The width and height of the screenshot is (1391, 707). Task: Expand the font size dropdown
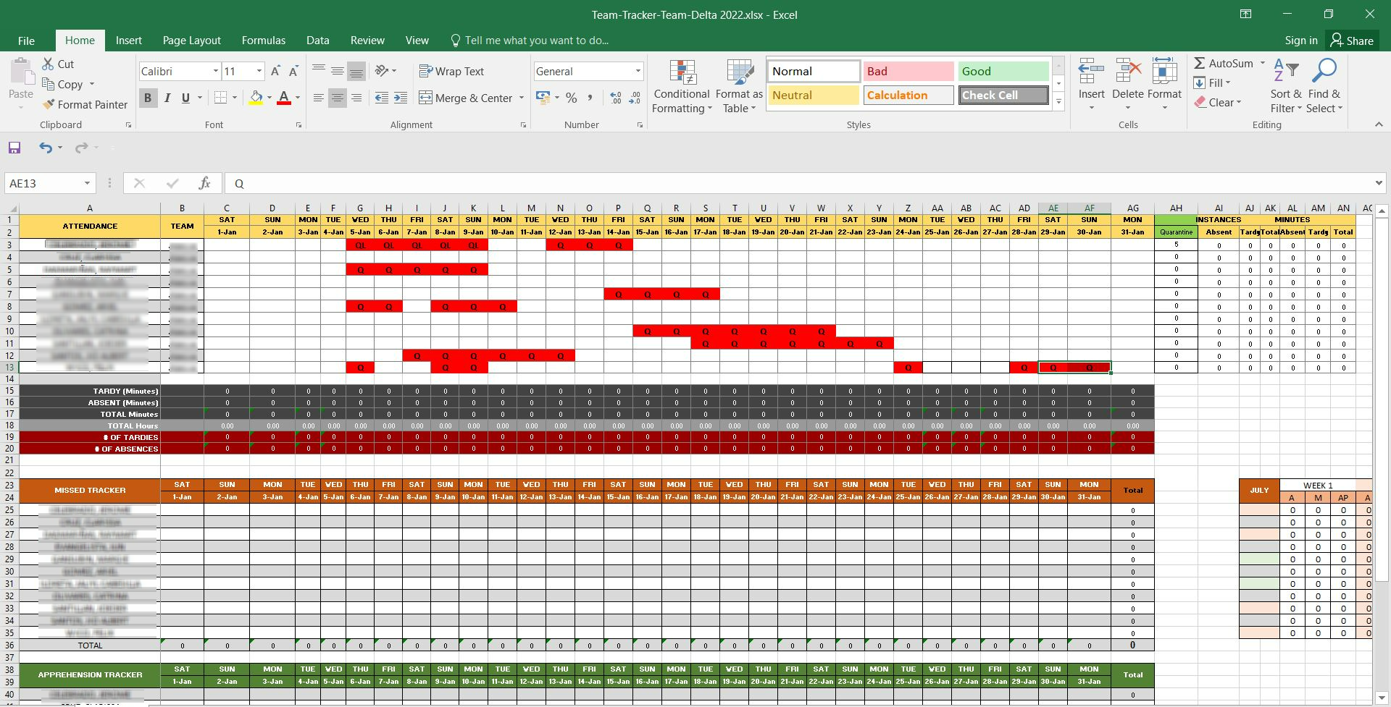[259, 71]
